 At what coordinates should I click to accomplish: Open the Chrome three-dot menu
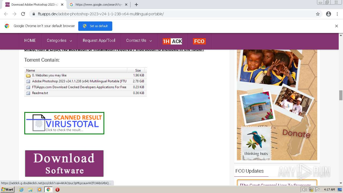(337, 14)
